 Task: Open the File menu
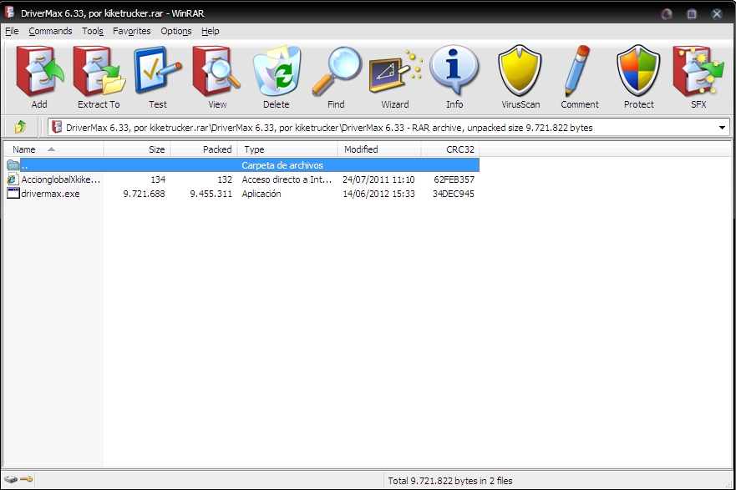tap(12, 31)
